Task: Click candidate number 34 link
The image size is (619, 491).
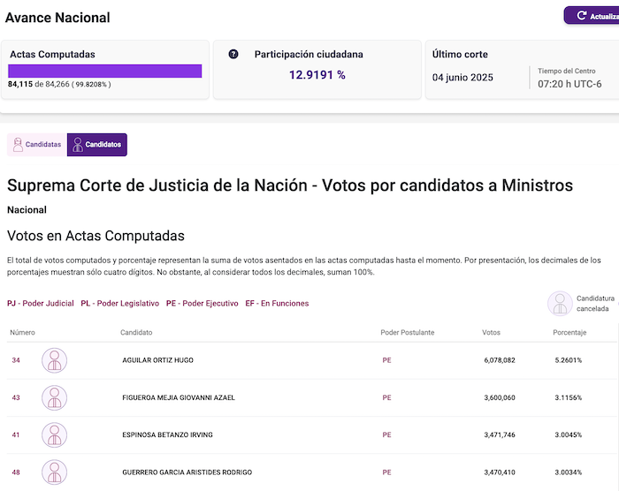Action: pyautogui.click(x=16, y=360)
